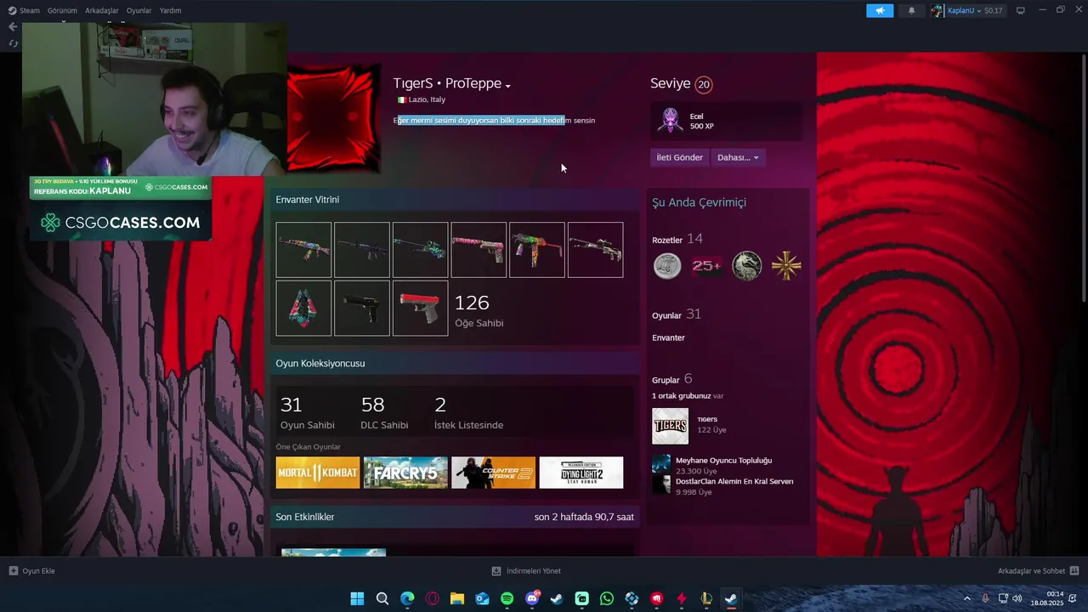Open the notifications bell
This screenshot has height=612, width=1088.
[x=911, y=10]
